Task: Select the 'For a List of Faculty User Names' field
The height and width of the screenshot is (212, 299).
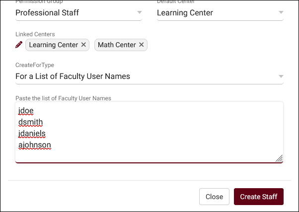Action: coord(73,76)
